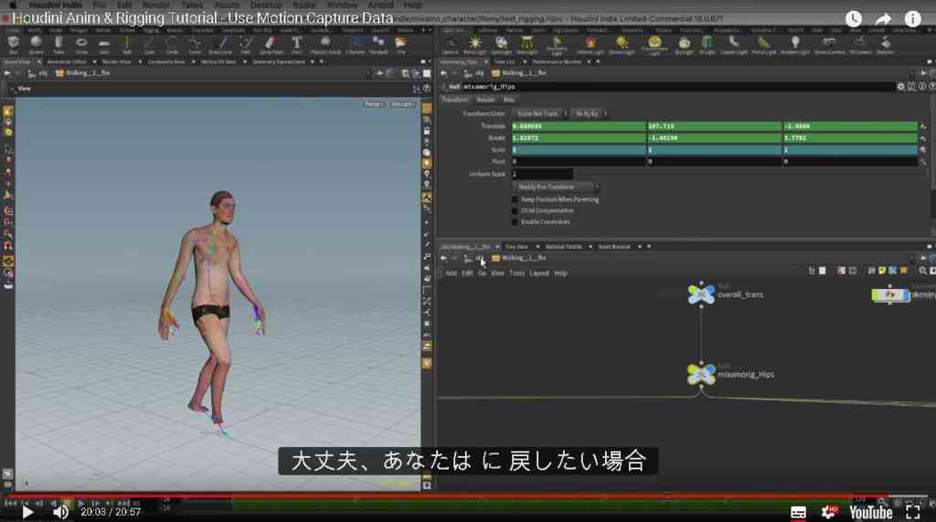Enter YouTube fullscreen mode
Image resolution: width=936 pixels, height=522 pixels.
pyautogui.click(x=913, y=512)
